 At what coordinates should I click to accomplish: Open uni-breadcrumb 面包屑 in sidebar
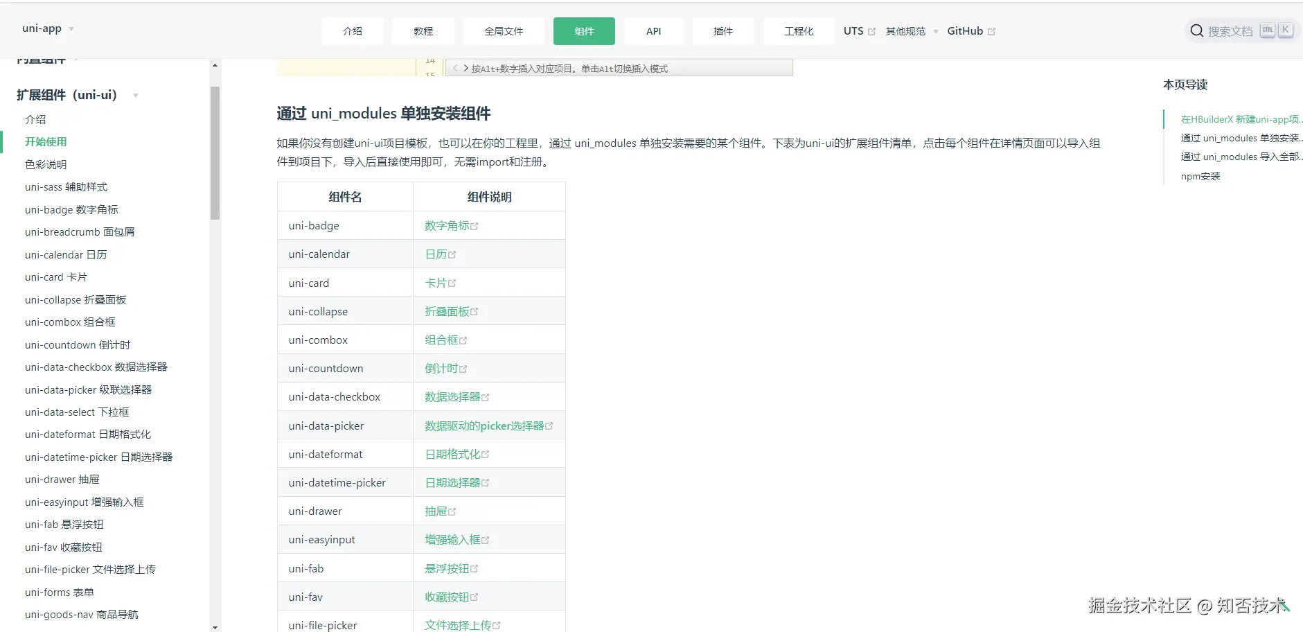[x=80, y=232]
